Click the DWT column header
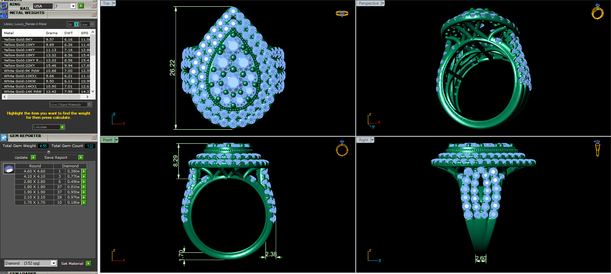 click(x=71, y=33)
